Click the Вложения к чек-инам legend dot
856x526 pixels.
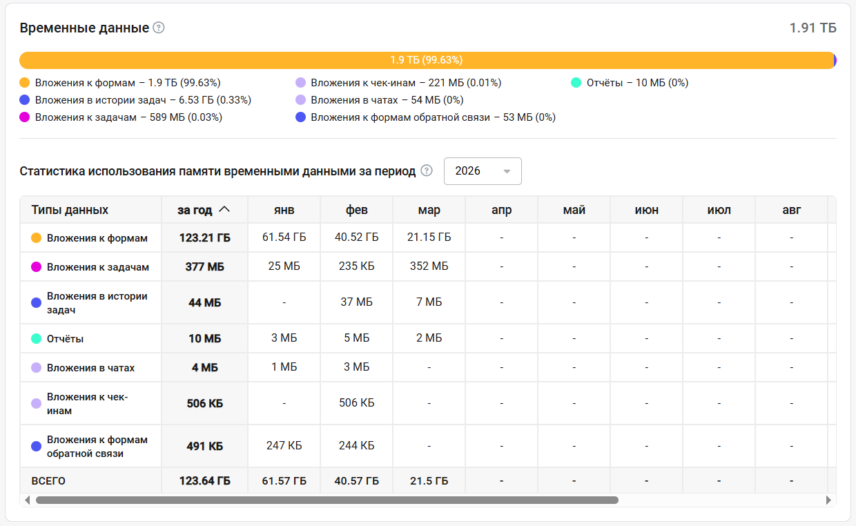(300, 83)
